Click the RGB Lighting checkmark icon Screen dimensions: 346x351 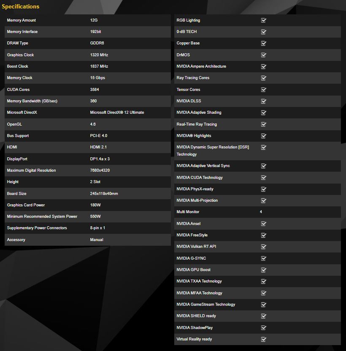(x=264, y=20)
